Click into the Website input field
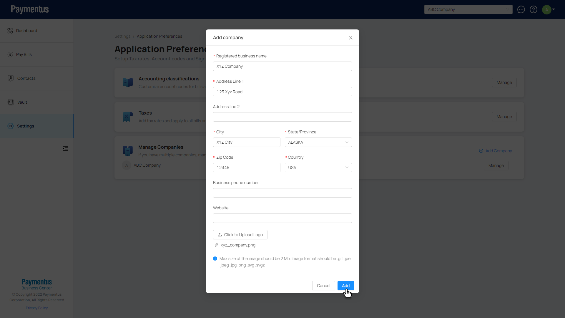 click(282, 218)
